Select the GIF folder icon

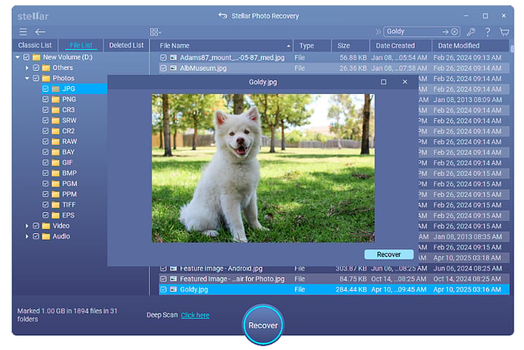(x=55, y=163)
